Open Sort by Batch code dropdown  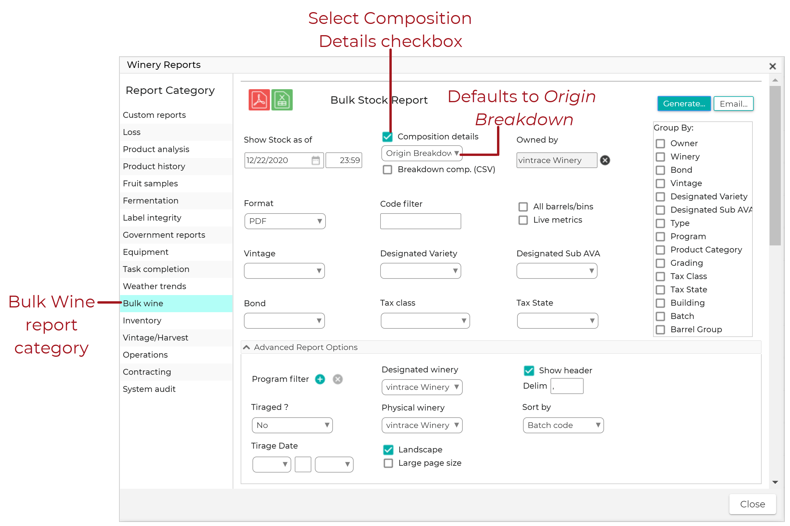[x=563, y=425]
